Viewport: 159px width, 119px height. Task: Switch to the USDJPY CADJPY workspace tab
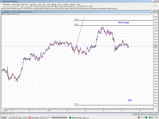(x=27, y=8)
